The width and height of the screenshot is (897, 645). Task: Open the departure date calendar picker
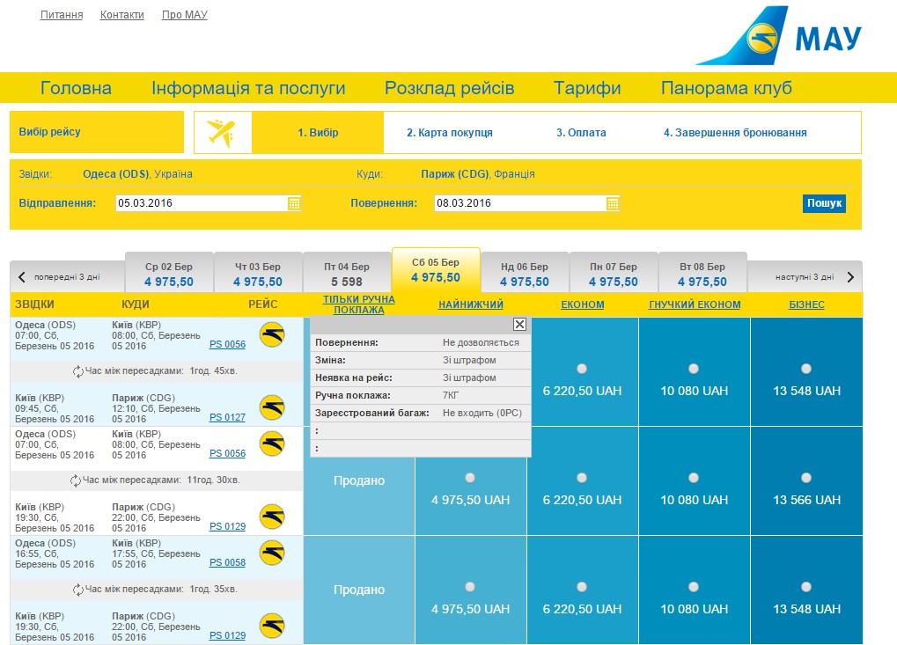point(294,203)
